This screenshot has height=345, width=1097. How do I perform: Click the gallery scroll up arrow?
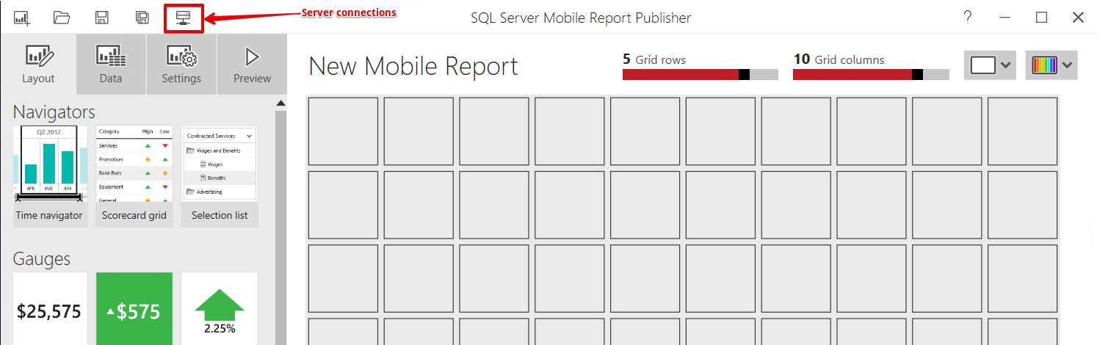point(280,103)
